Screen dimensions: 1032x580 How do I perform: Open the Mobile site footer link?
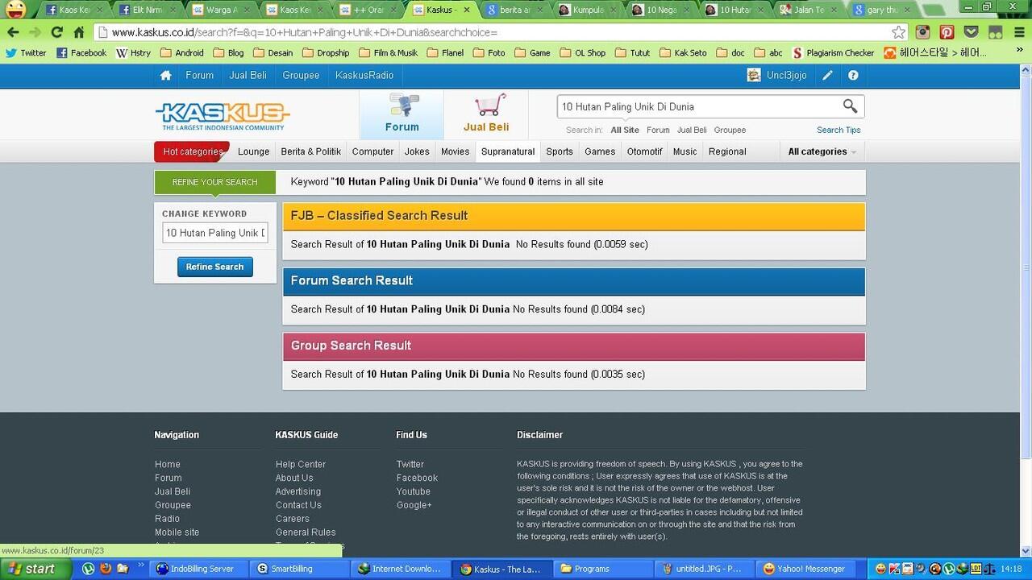177,532
